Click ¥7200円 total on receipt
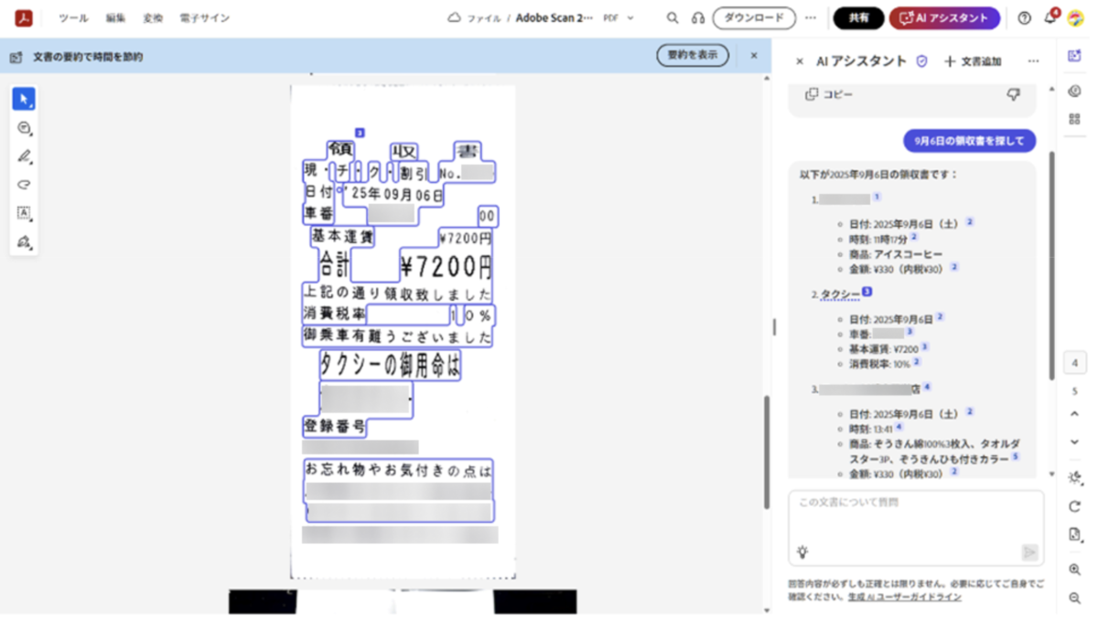Viewport: 1098px width, 629px height. pyautogui.click(x=446, y=266)
